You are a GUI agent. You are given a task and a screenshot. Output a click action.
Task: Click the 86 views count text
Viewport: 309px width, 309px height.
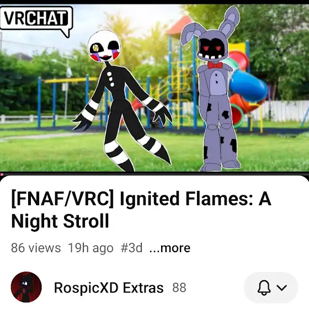[x=36, y=248]
